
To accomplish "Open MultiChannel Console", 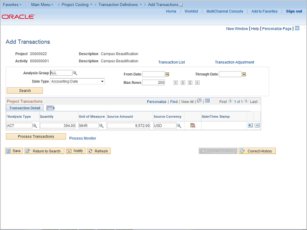I will point(225,11).
